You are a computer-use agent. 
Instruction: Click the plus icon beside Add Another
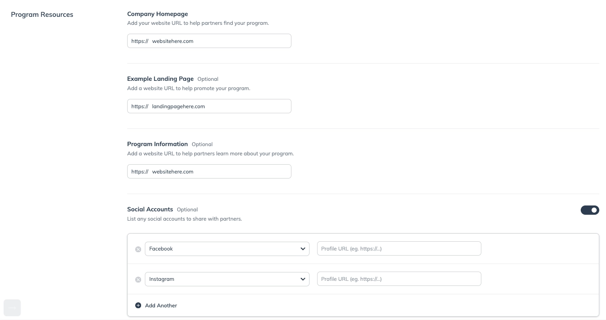(x=138, y=305)
